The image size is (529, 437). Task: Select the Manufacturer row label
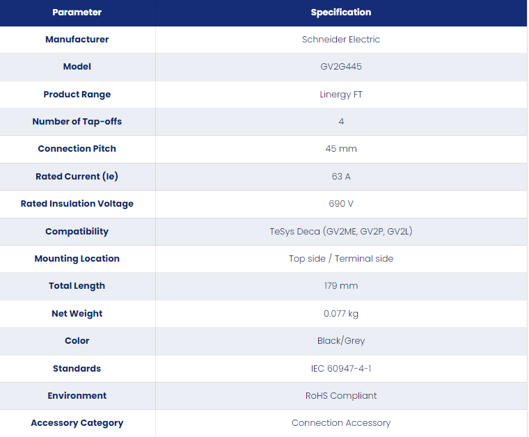point(77,40)
